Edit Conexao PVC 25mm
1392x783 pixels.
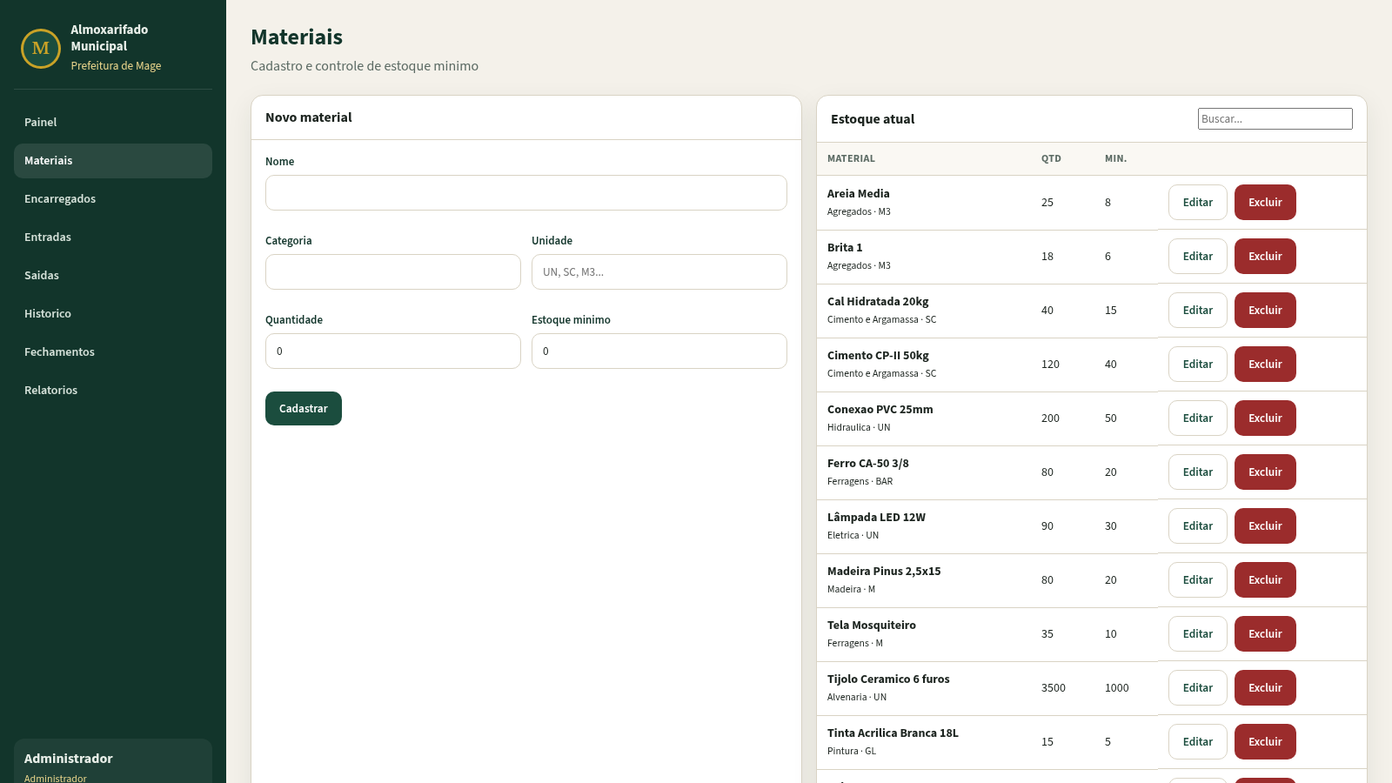tap(1198, 418)
